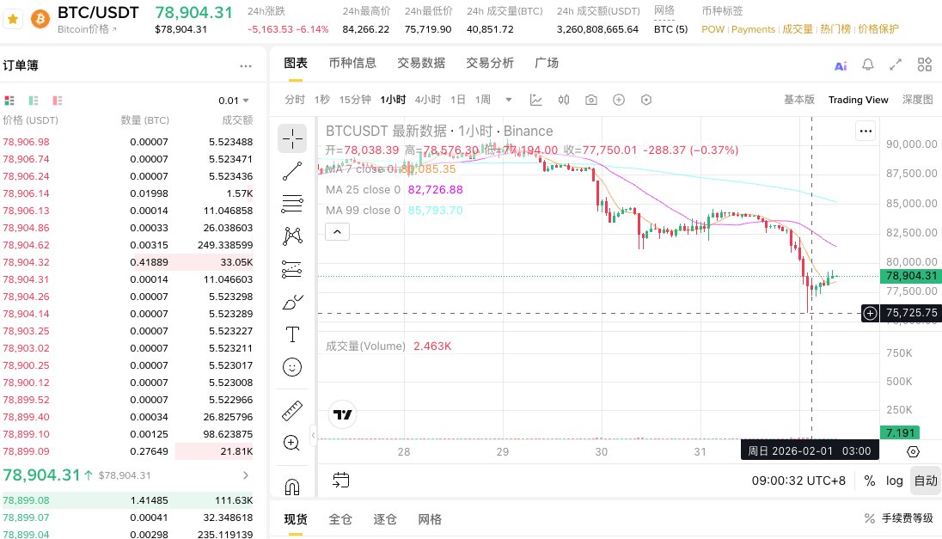942x539 pixels.
Task: Select the 逐仓 margin tab
Action: tap(384, 519)
